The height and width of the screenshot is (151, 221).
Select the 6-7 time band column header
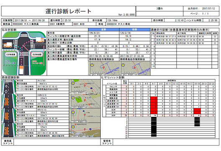point(154,83)
